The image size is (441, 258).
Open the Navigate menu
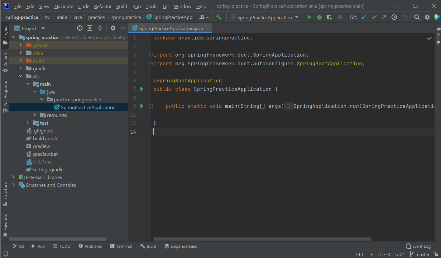[x=64, y=6]
